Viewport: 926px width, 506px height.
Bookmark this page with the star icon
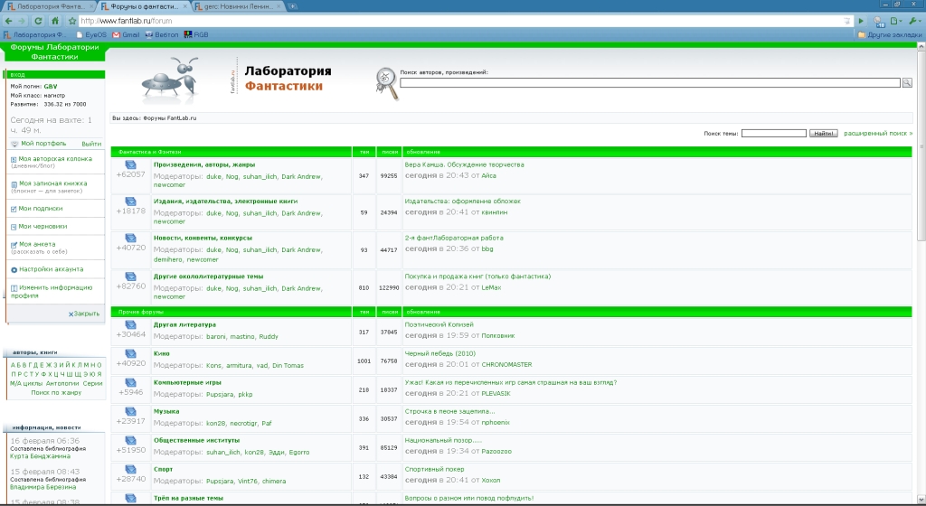click(70, 20)
